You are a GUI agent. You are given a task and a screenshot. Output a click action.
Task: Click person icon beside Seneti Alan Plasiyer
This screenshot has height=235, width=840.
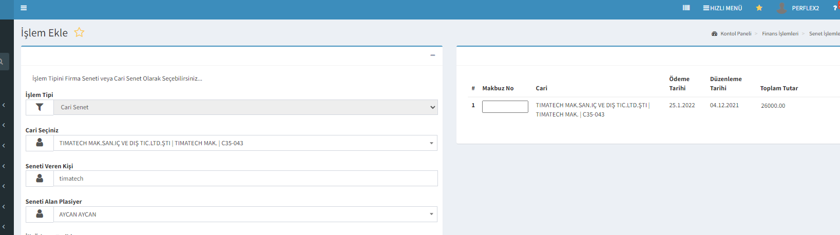pyautogui.click(x=40, y=214)
